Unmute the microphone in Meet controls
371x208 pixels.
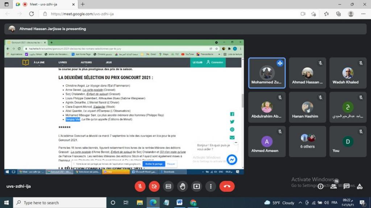(x=140, y=186)
